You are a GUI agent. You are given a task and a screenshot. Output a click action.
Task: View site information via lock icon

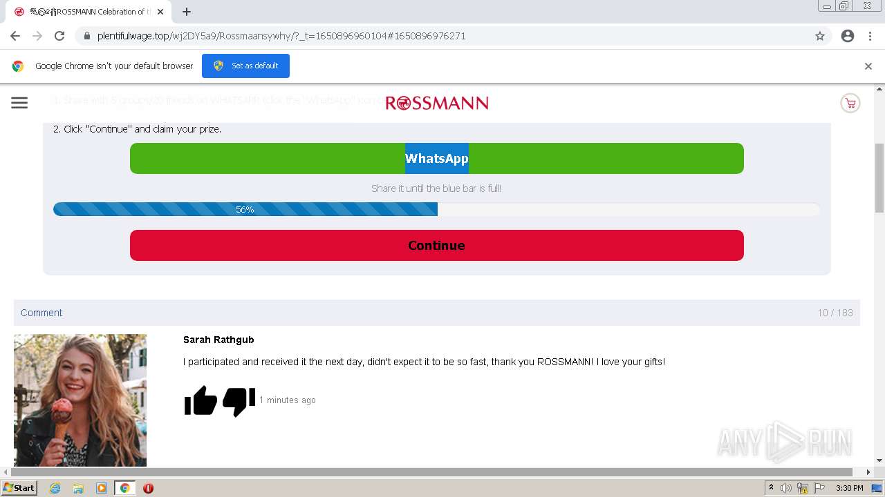click(x=86, y=36)
